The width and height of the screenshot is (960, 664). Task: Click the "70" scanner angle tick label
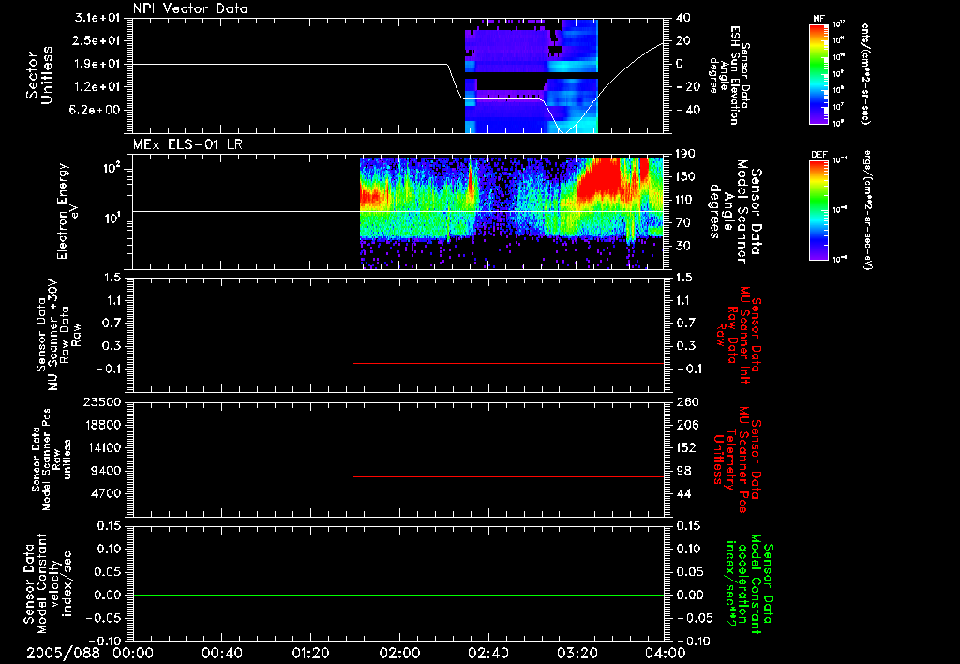[683, 223]
